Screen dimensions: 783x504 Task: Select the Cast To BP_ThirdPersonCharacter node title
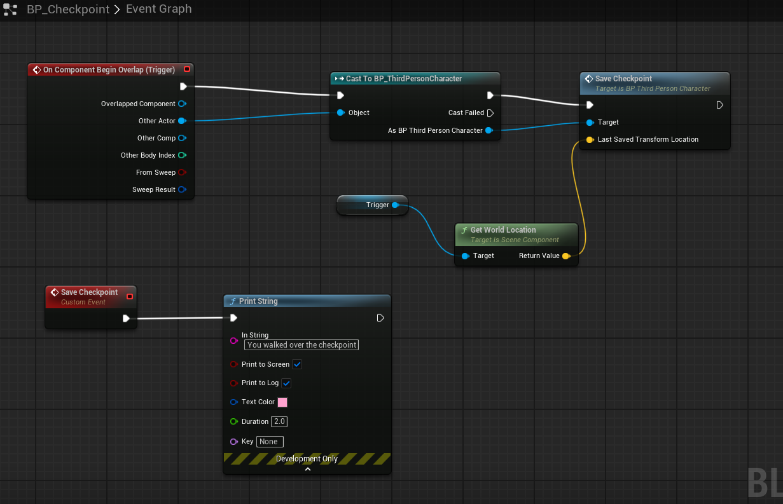click(404, 79)
